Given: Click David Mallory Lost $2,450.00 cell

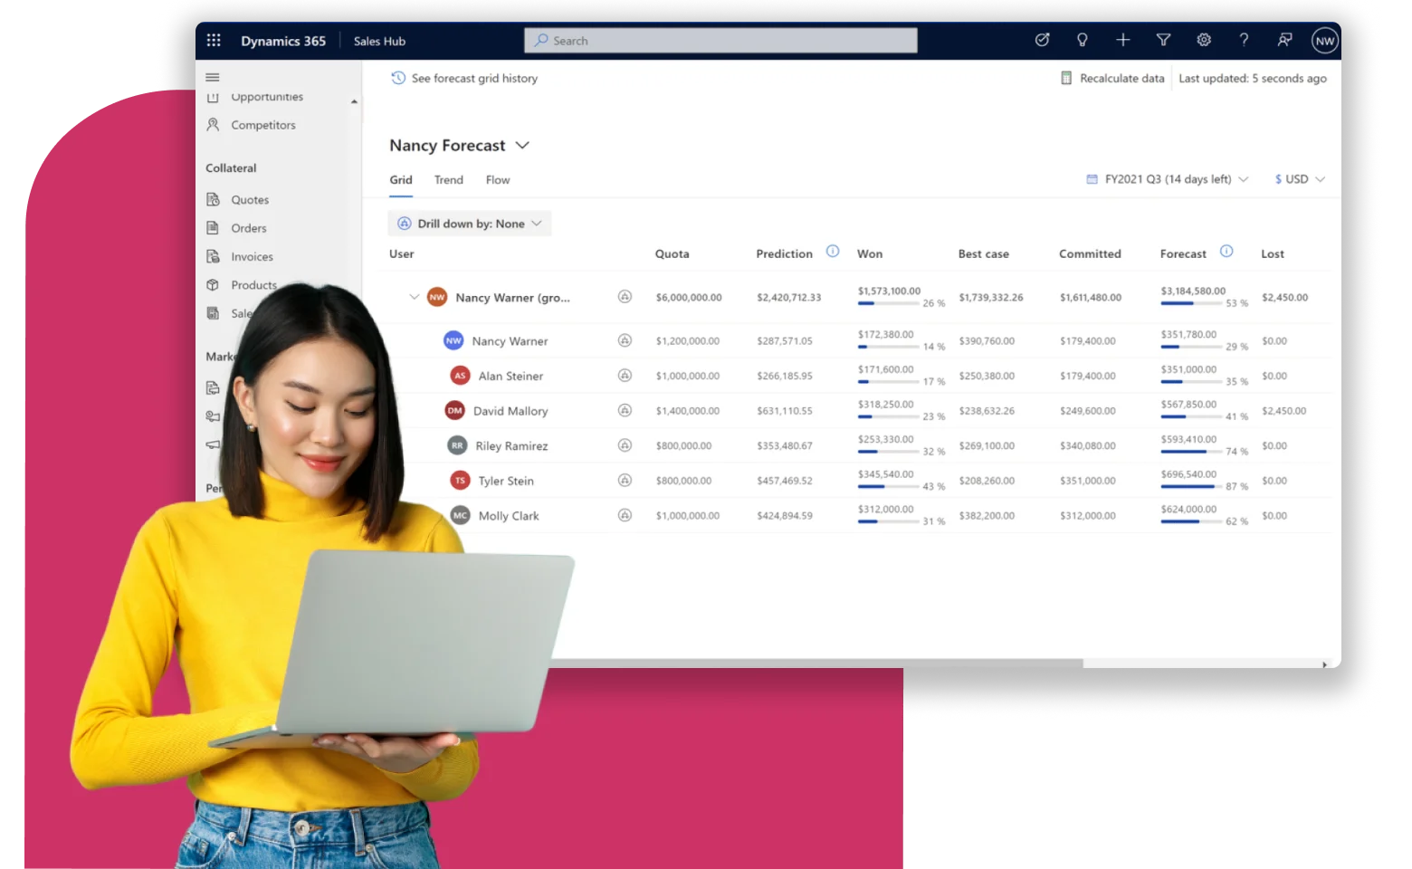Looking at the screenshot, I should point(1284,411).
